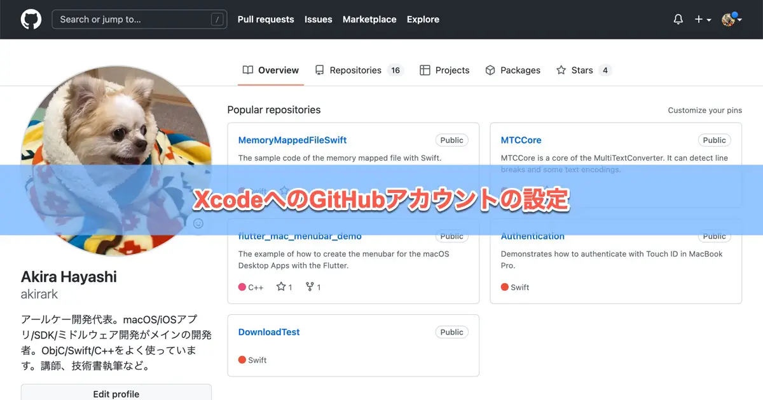Click Public badge on MemoryMappedFileSwift
763x400 pixels.
point(452,140)
